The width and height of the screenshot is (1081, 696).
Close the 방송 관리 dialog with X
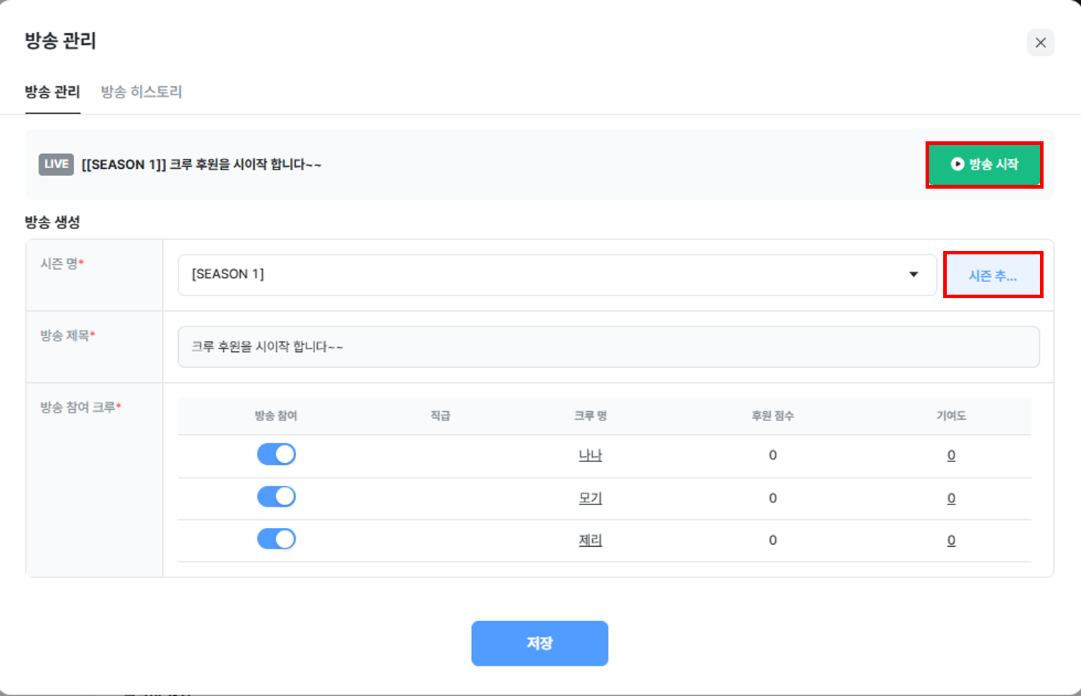[x=1040, y=42]
